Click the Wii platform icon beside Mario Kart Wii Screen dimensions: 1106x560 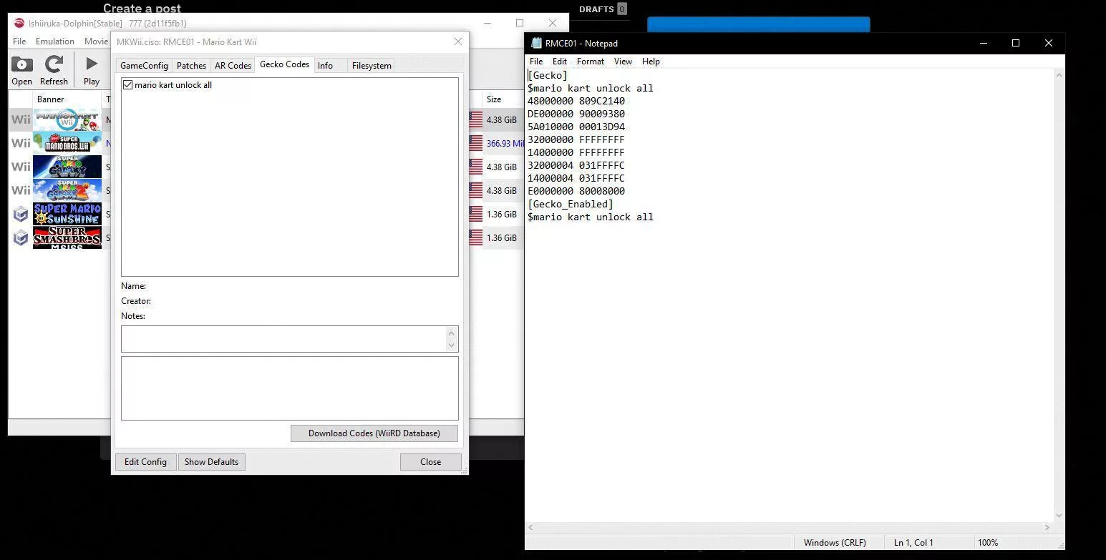[x=19, y=119]
